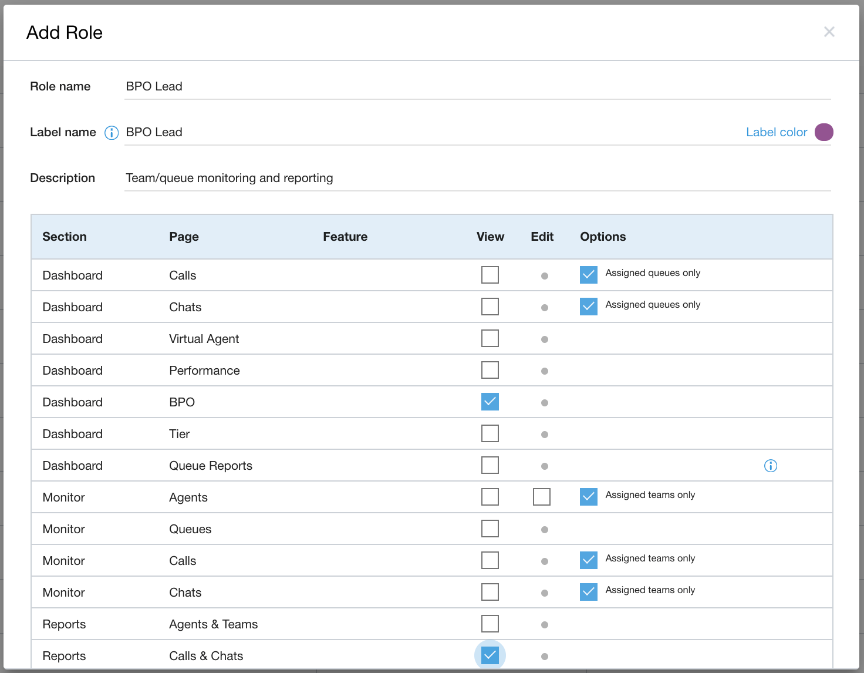The width and height of the screenshot is (864, 673).
Task: Enable View for Dashboard Chats
Action: 490,306
